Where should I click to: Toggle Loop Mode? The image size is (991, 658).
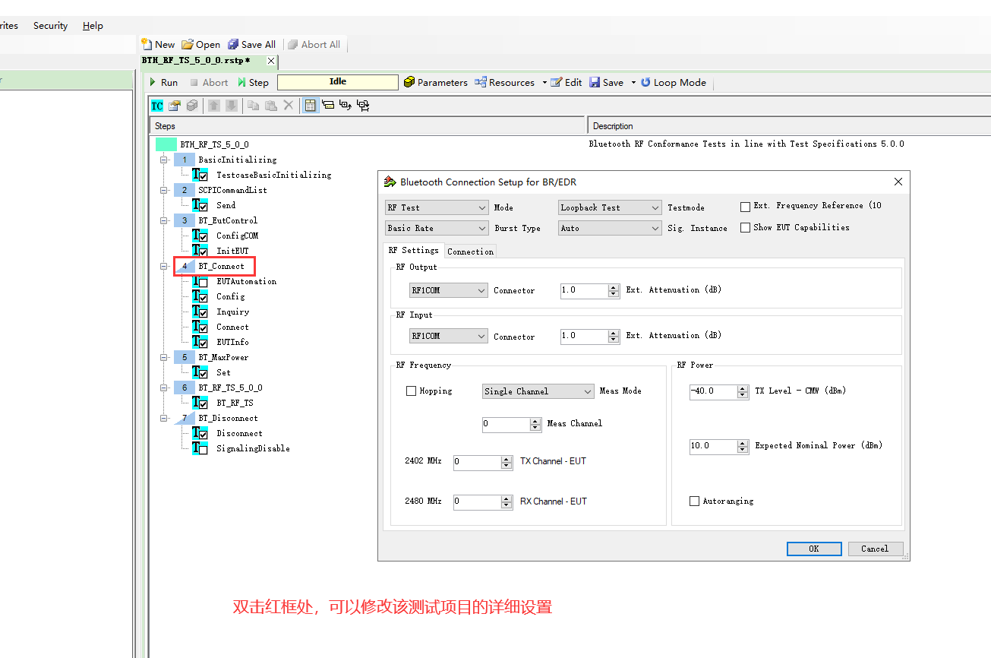(x=674, y=82)
